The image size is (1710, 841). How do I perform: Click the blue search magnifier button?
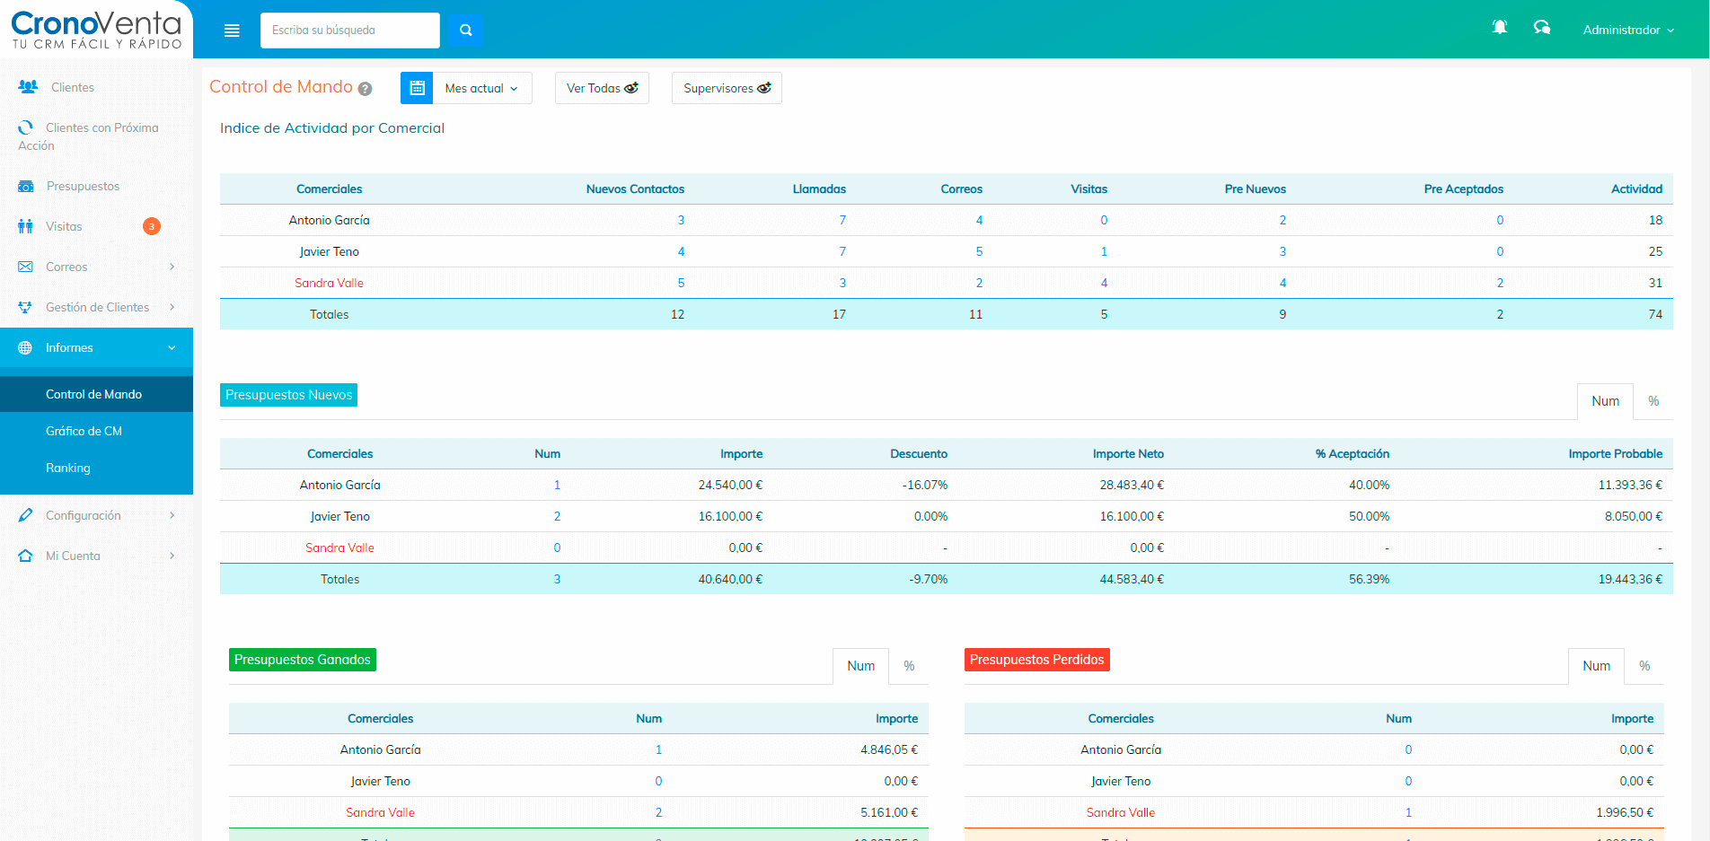pyautogui.click(x=465, y=31)
